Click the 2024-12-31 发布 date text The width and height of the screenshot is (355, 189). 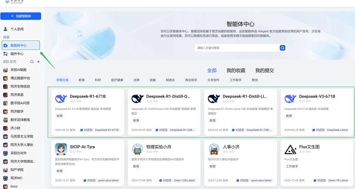coord(65,180)
